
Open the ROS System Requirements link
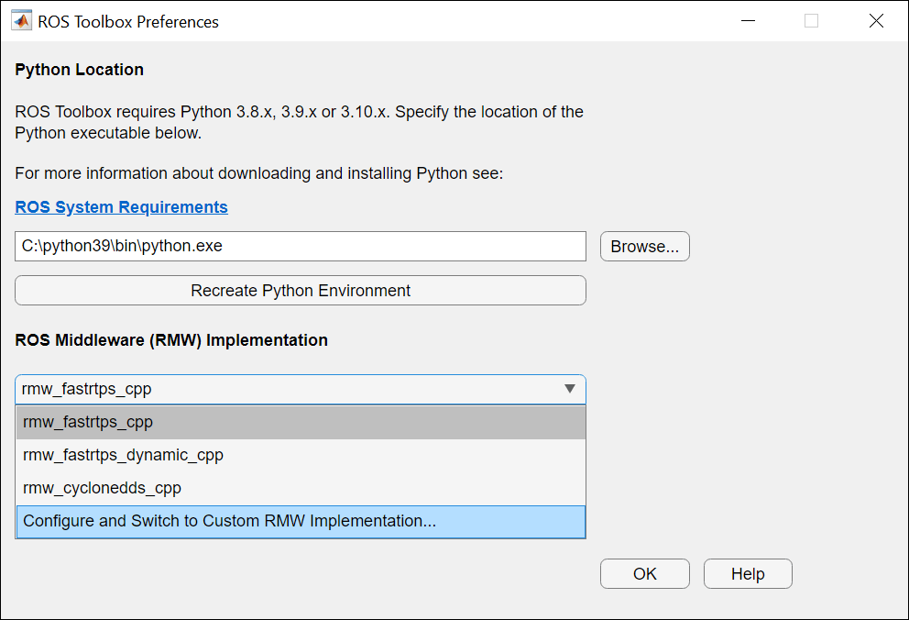coord(121,207)
